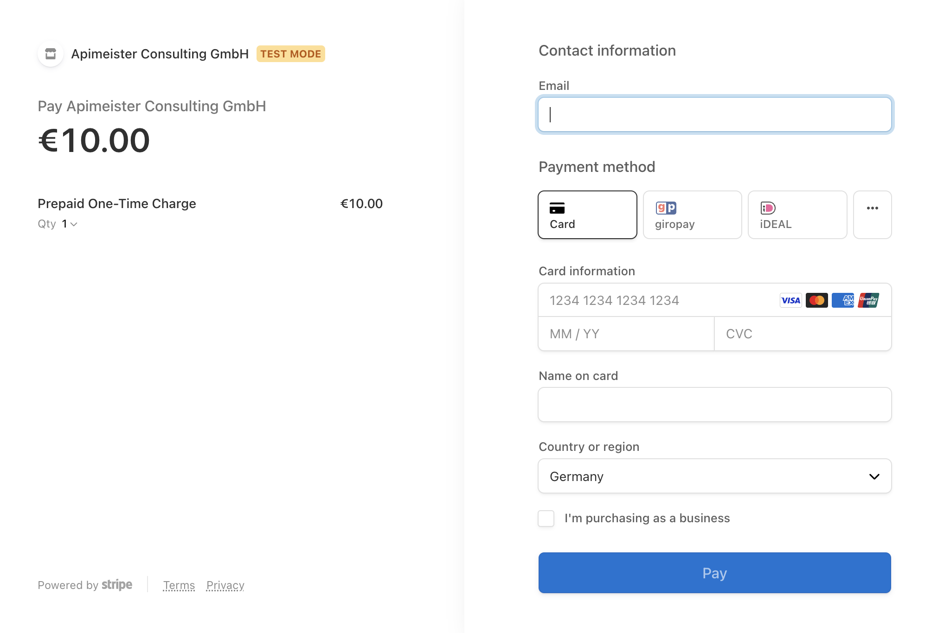Screen dimensions: 925x633
Task: Click the UnionPay logo
Action: pos(868,300)
